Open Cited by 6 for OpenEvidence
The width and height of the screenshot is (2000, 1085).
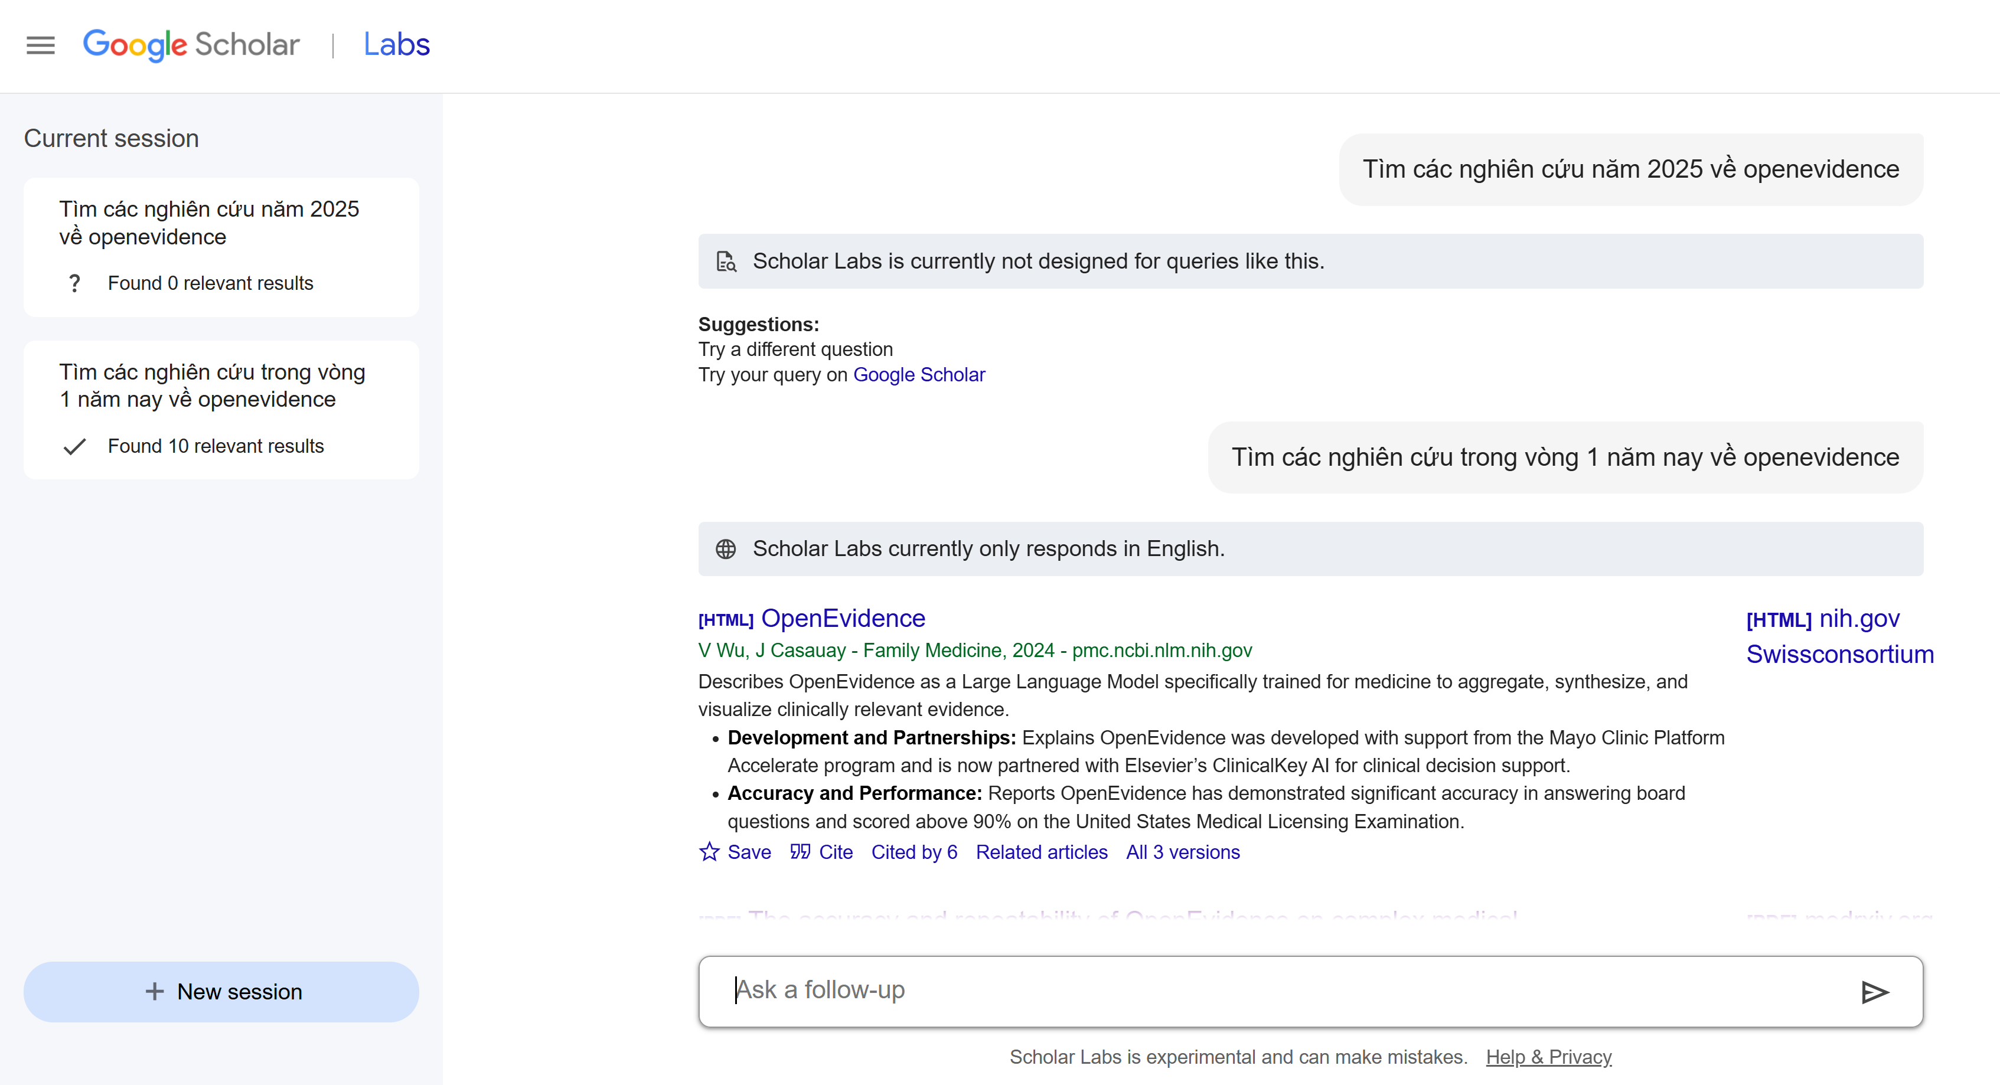pyautogui.click(x=914, y=852)
